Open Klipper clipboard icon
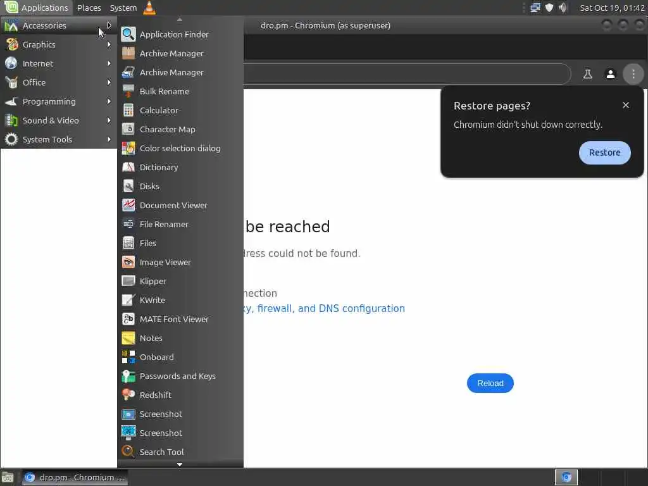Viewport: 648px width, 486px height. (x=128, y=281)
